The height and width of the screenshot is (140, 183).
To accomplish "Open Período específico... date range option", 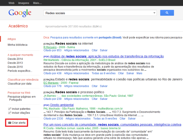I will click(20, 71).
